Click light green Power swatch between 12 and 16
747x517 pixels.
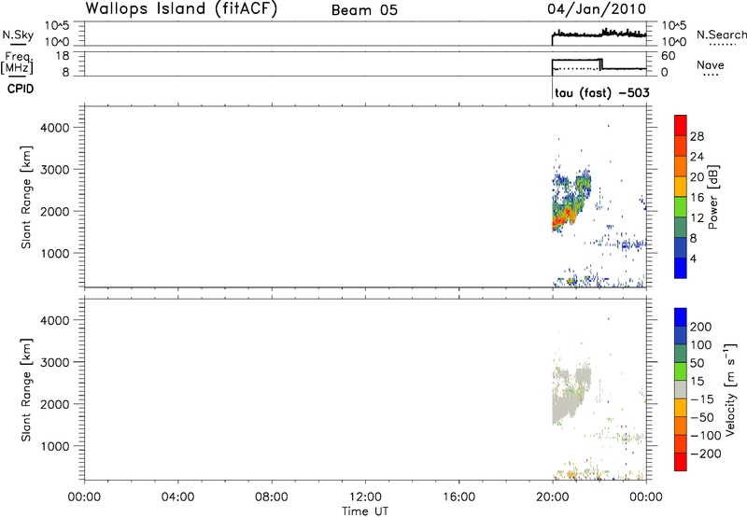(x=681, y=206)
